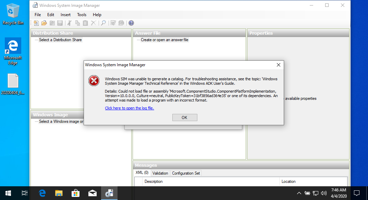Viewport: 368px width, 200px height.
Task: Click the power/battery tray icon
Action: pyautogui.click(x=307, y=193)
